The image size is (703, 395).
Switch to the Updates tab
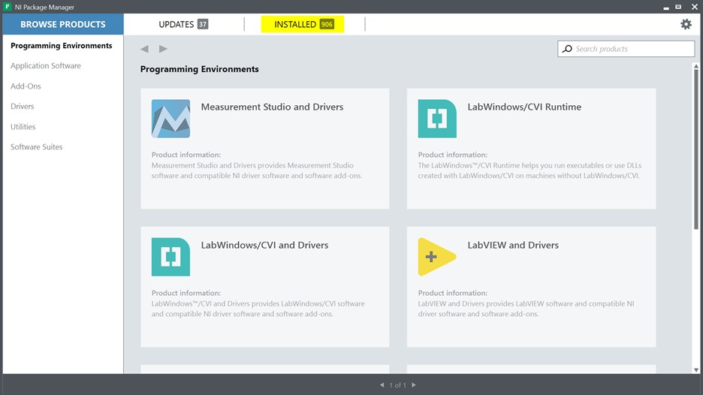[x=183, y=24]
